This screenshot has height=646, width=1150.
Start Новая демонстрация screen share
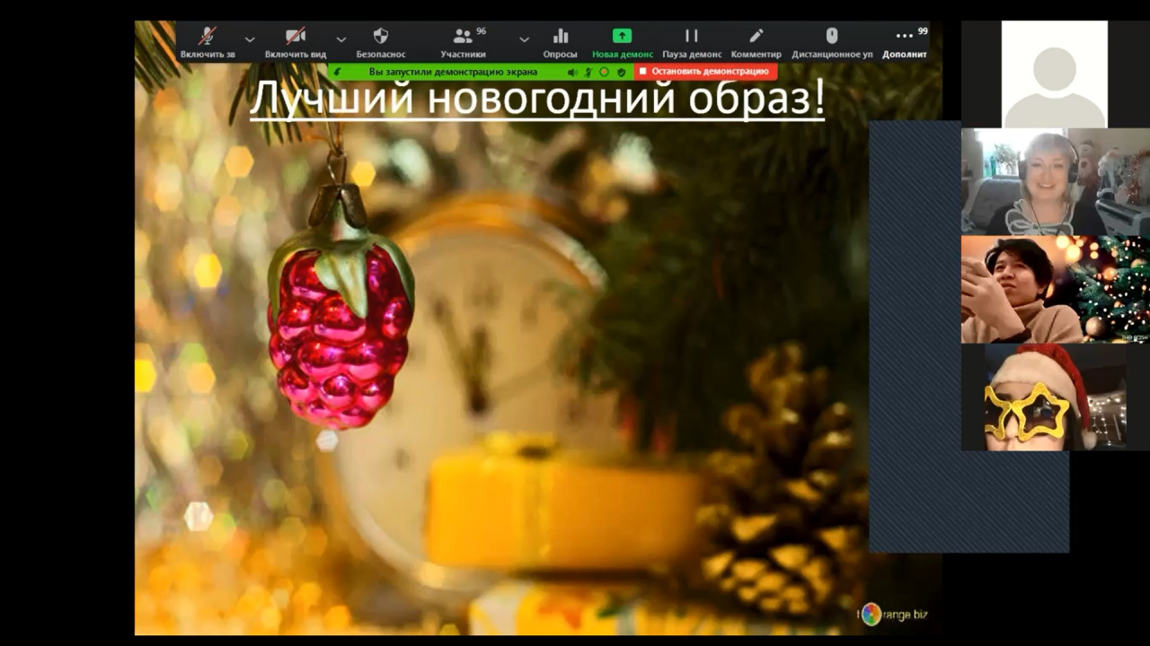[622, 41]
